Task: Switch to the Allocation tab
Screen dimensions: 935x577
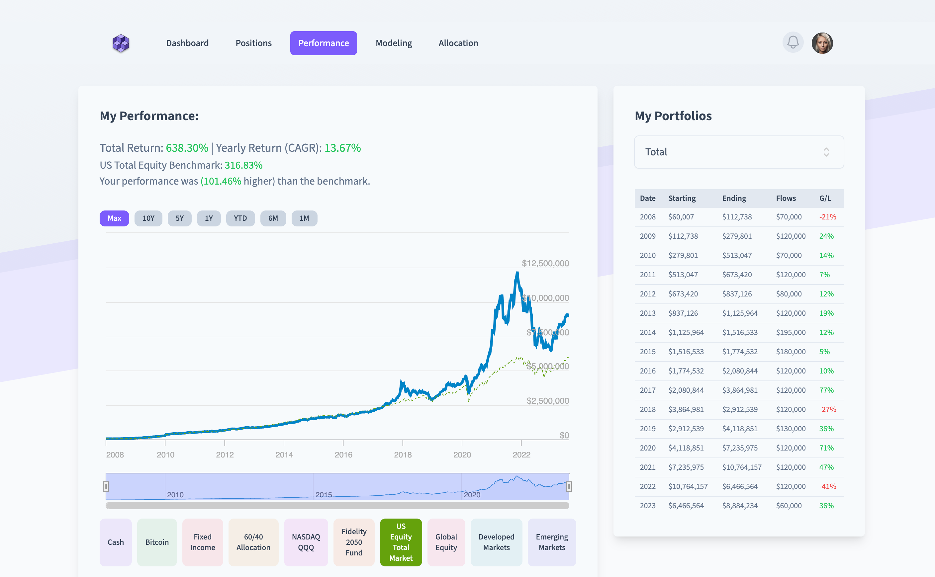Action: click(x=458, y=43)
